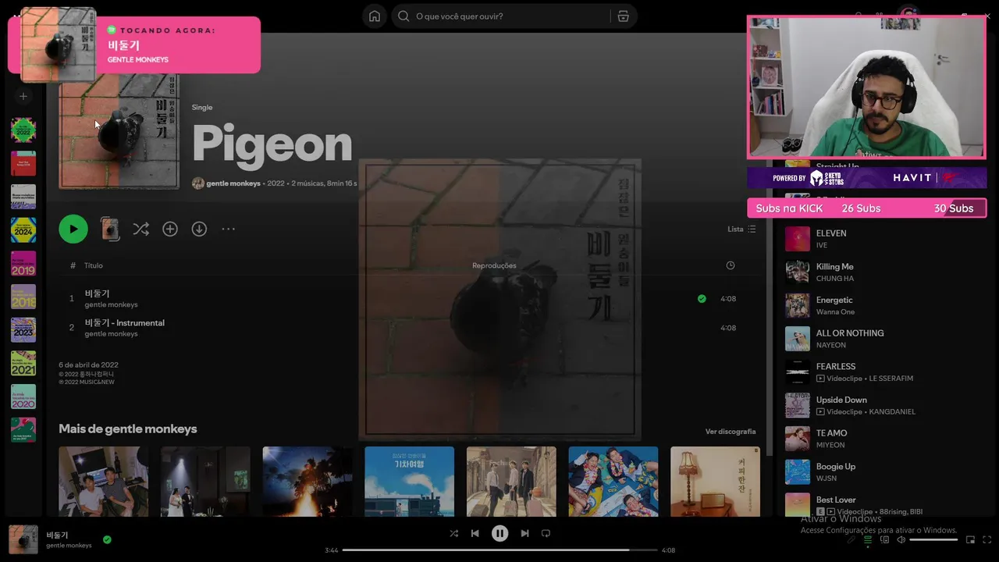The height and width of the screenshot is (562, 999).
Task: Play Energetic by Wanna One from queue
Action: pos(882,305)
